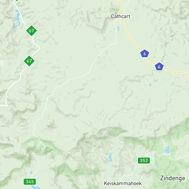Select the small pond south of the route 6 shields
189x189 pixels.
pos(150,85)
